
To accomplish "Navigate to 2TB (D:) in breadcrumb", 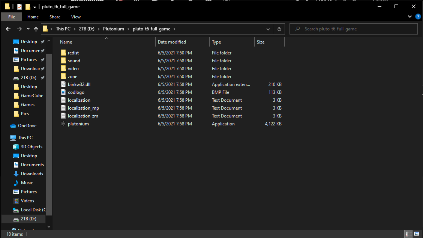I will tap(87, 29).
